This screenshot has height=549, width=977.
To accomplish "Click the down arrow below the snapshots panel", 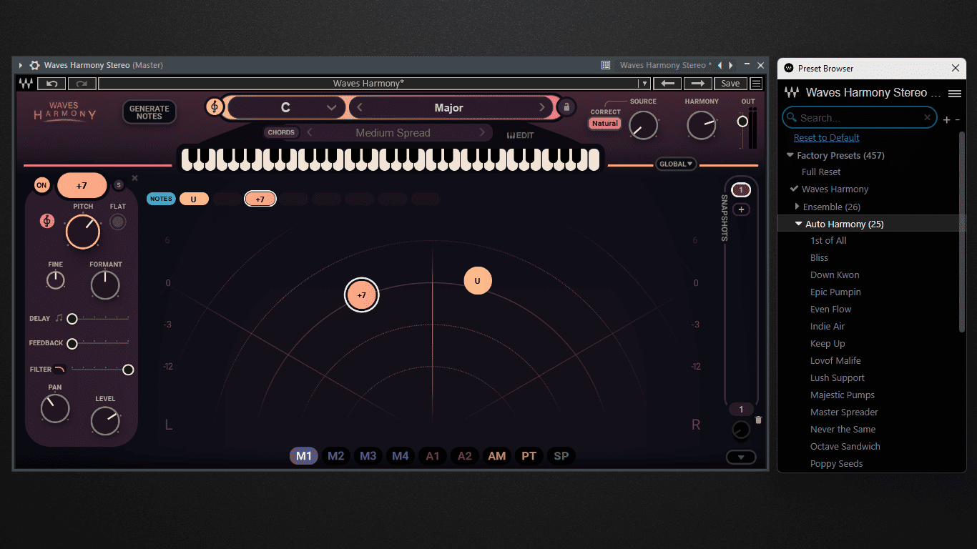I will click(741, 457).
